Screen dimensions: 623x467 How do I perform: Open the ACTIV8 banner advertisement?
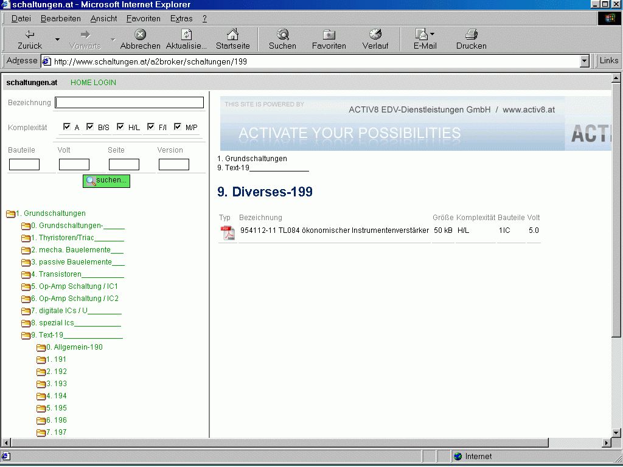416,123
